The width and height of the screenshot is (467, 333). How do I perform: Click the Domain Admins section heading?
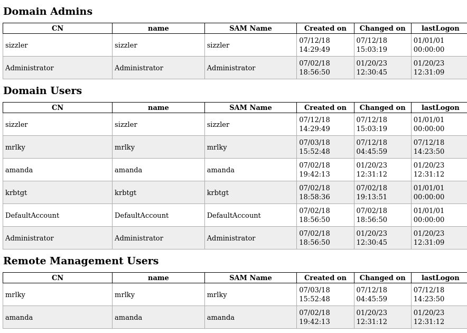(x=48, y=12)
